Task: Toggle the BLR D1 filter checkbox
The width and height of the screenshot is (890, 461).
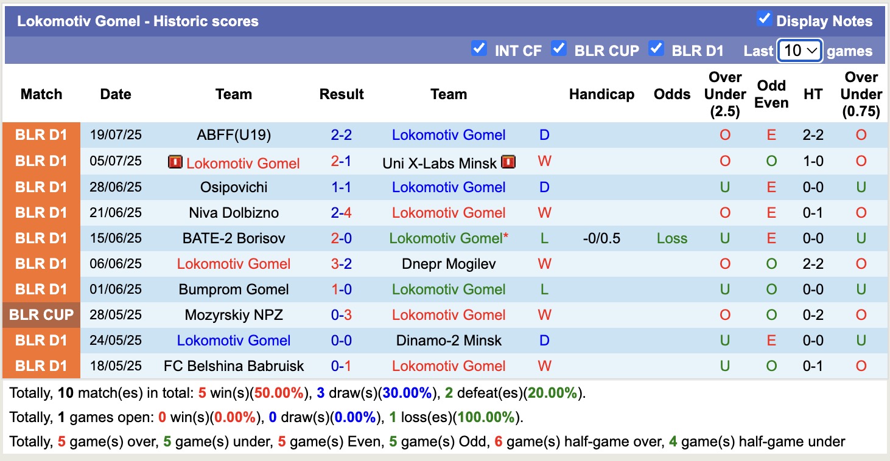Action: pos(656,48)
